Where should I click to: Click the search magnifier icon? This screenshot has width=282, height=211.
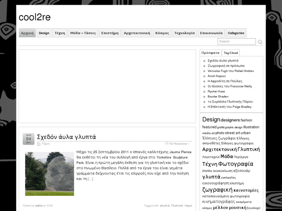[x=260, y=42]
